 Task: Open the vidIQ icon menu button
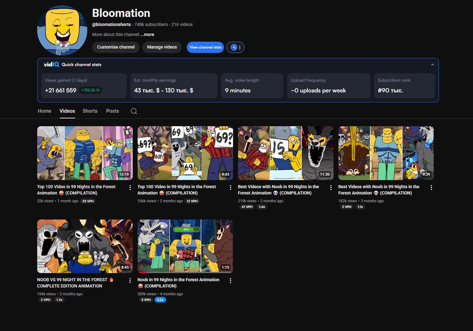click(x=235, y=47)
